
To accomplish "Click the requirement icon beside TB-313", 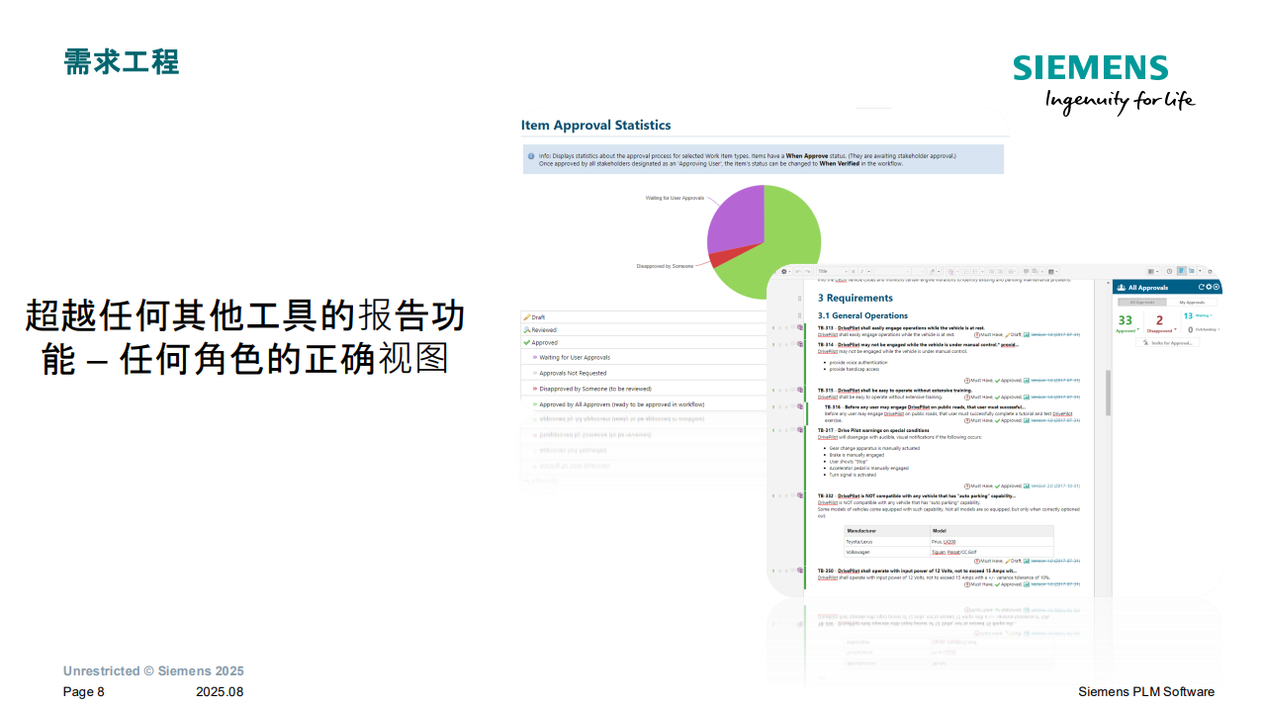I will 799,327.
